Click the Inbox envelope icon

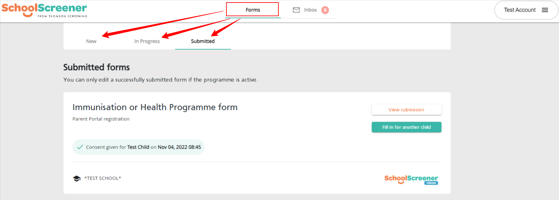(296, 10)
